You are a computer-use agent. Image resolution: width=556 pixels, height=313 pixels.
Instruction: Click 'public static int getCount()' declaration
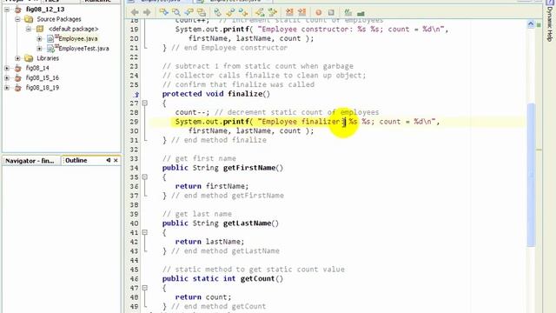click(x=222, y=279)
